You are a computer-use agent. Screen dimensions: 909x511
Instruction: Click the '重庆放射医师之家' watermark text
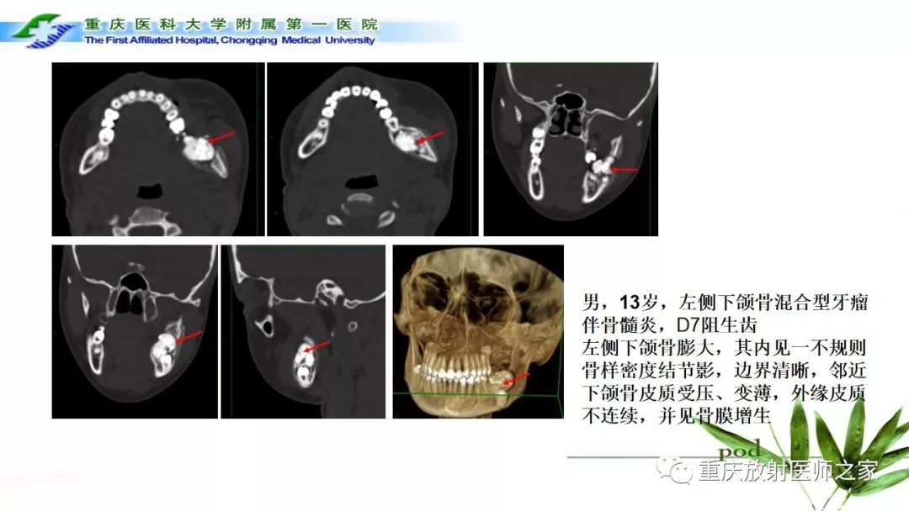pos(788,471)
